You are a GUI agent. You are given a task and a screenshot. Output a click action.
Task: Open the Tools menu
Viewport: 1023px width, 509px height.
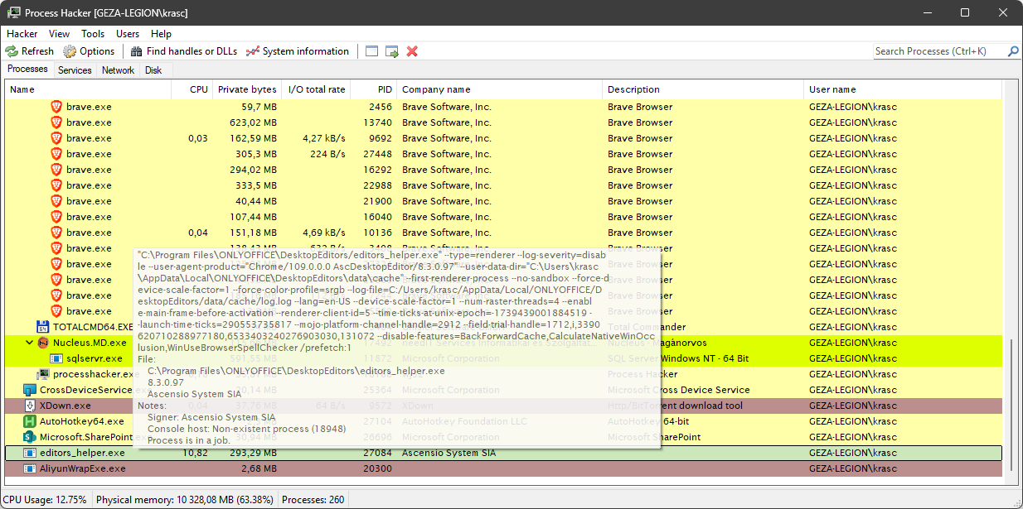click(93, 34)
